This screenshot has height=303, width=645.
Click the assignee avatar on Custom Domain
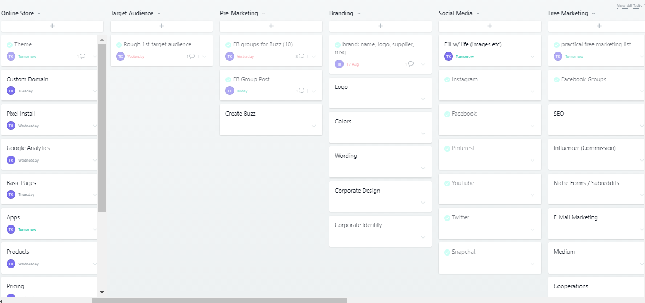pyautogui.click(x=11, y=91)
